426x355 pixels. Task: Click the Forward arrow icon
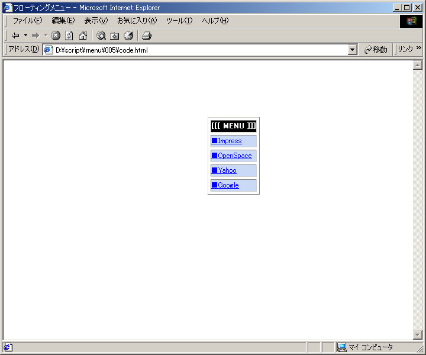(35, 35)
